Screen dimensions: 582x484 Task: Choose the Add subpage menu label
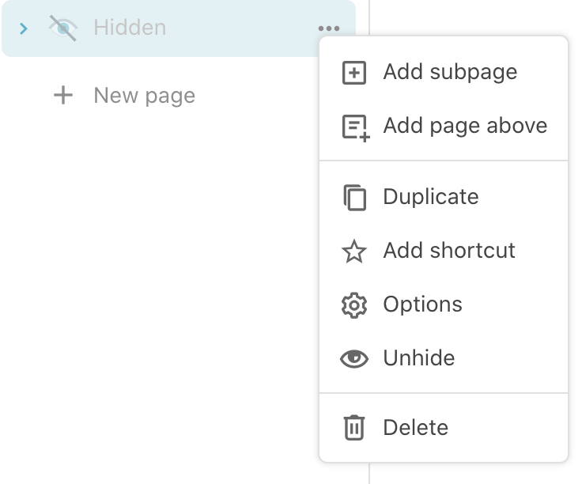[x=450, y=72]
